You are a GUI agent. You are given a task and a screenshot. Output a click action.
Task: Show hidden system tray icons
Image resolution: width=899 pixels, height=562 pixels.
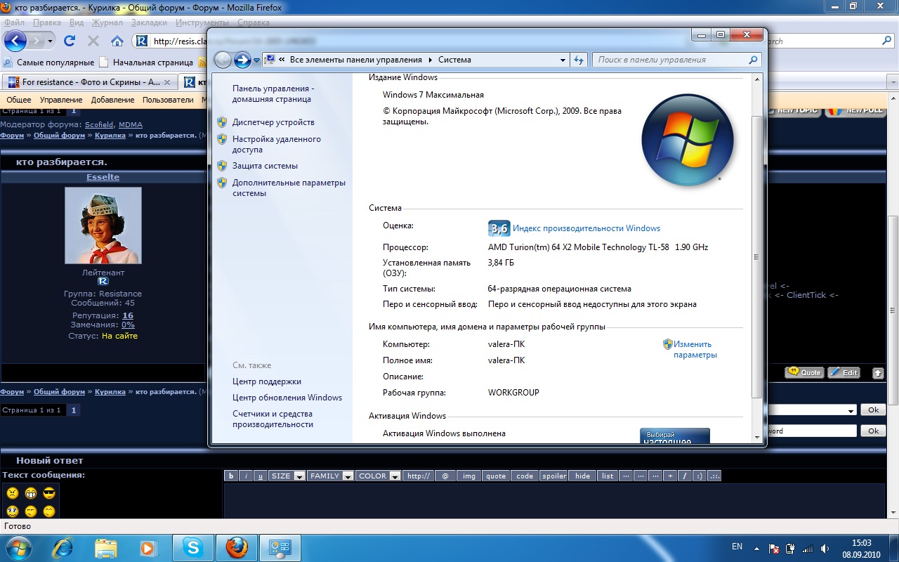coord(756,548)
